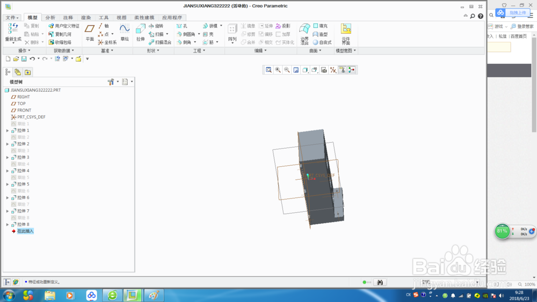Select the 投影 project tool
The height and width of the screenshot is (302, 537).
click(283, 26)
